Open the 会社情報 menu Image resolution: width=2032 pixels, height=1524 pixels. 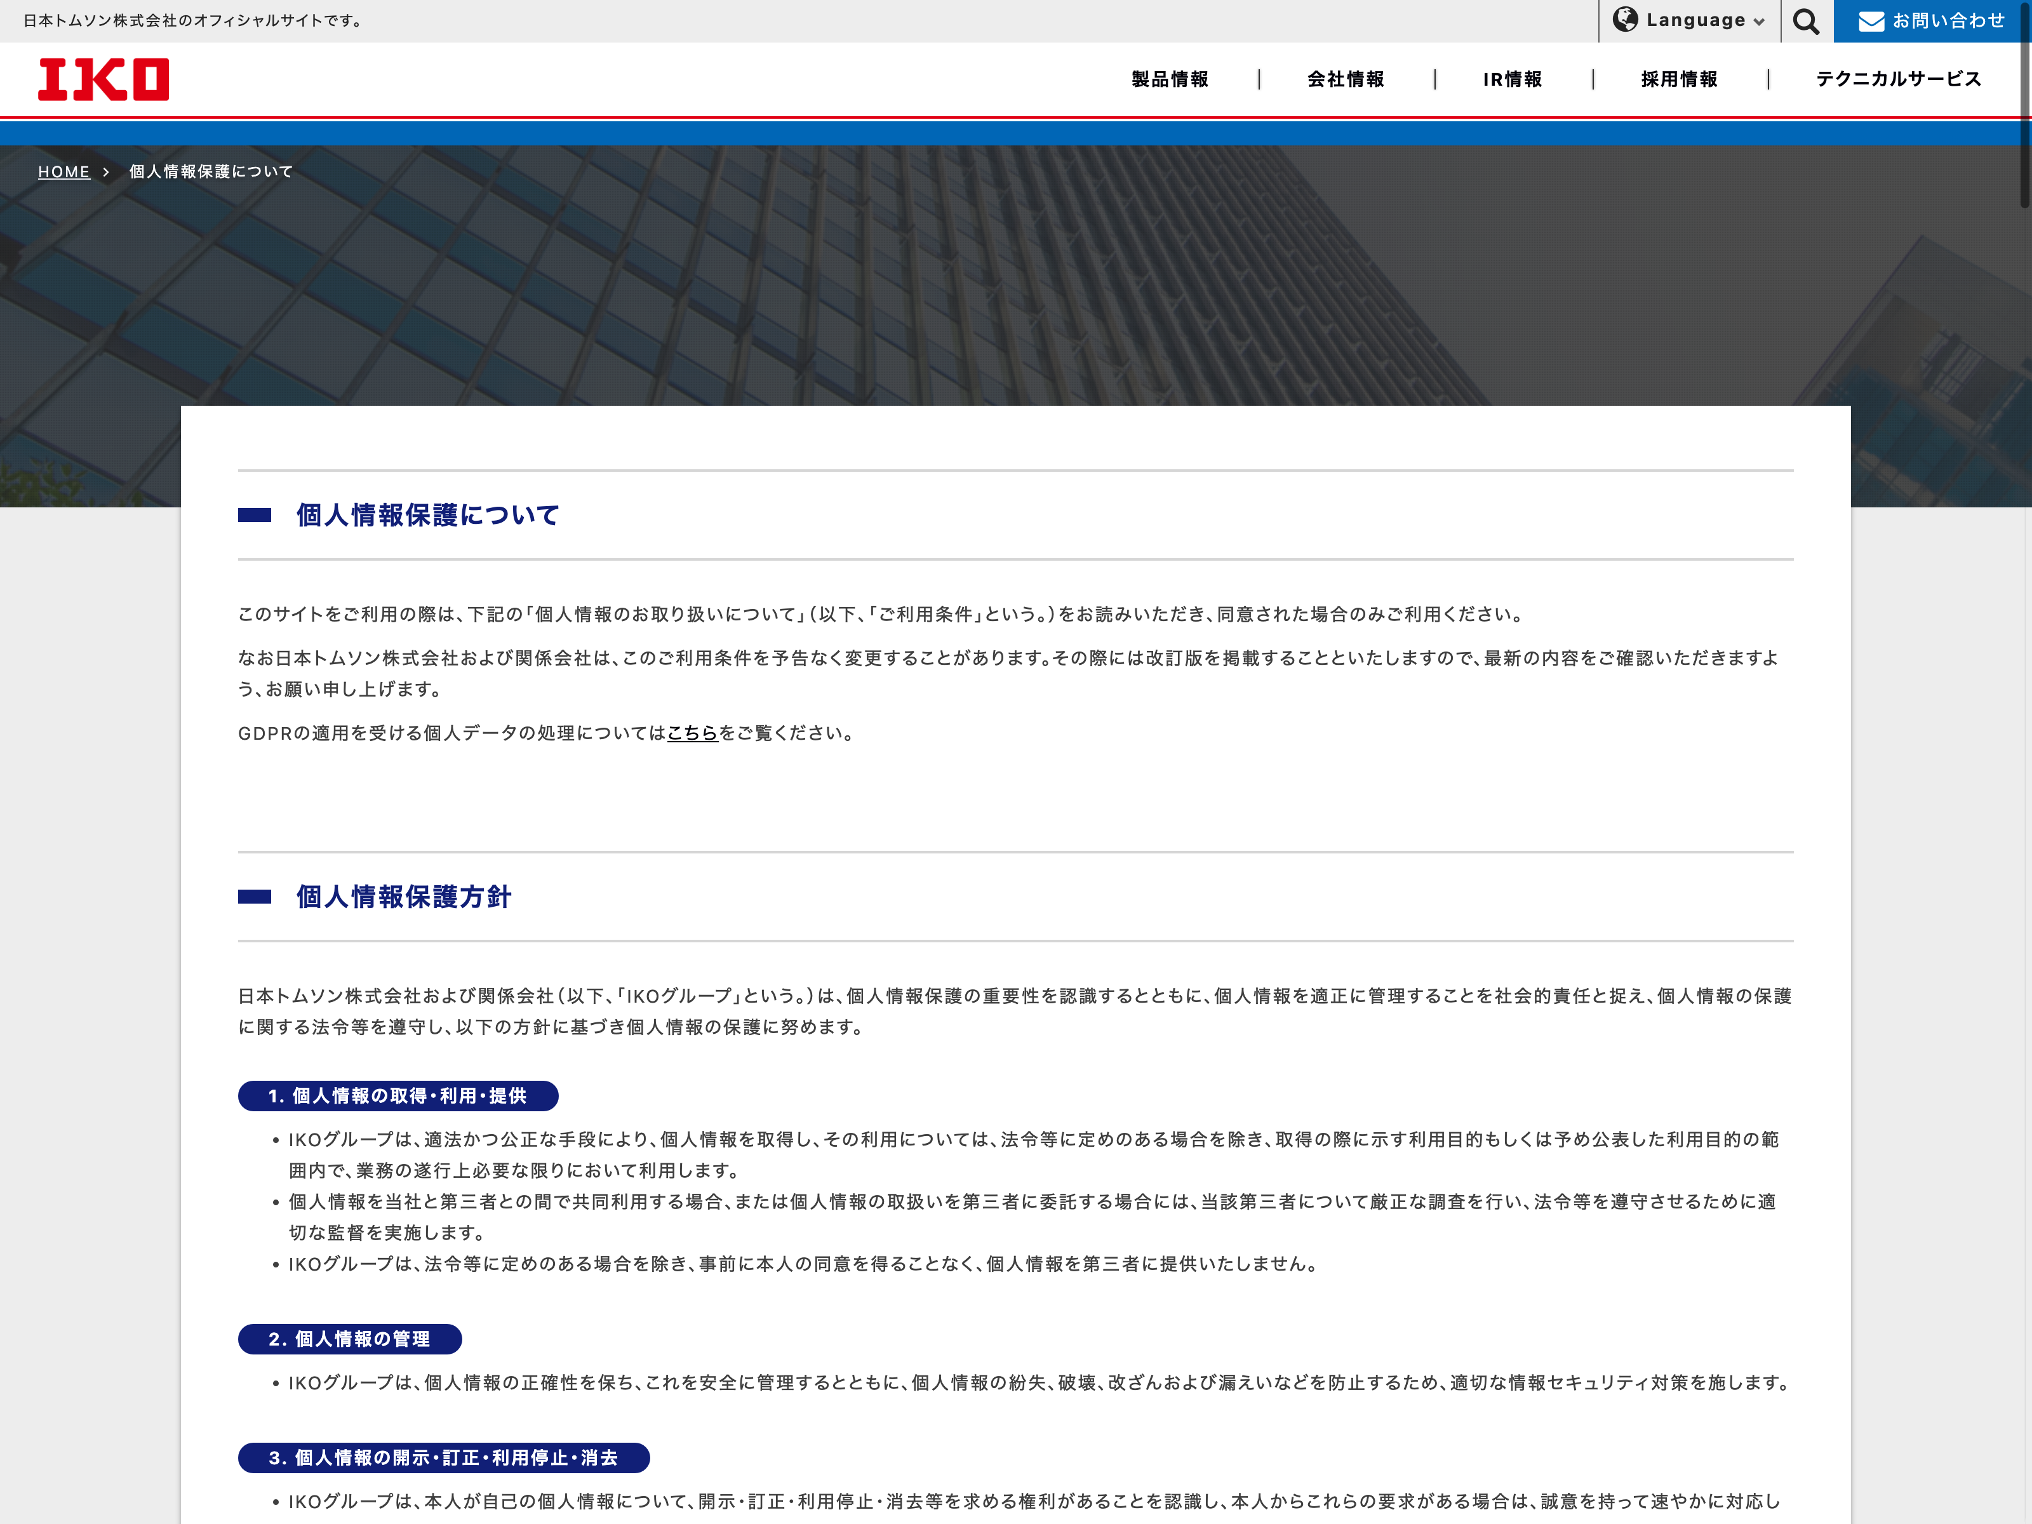pyautogui.click(x=1345, y=79)
